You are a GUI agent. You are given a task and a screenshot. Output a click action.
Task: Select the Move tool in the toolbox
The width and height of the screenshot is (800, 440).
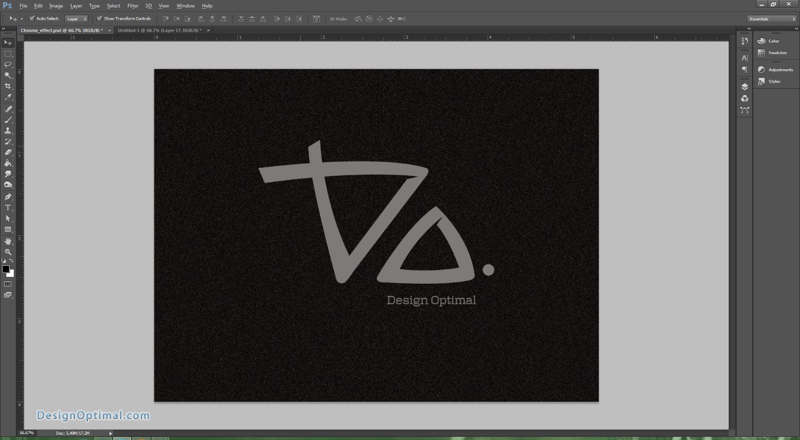(8, 43)
